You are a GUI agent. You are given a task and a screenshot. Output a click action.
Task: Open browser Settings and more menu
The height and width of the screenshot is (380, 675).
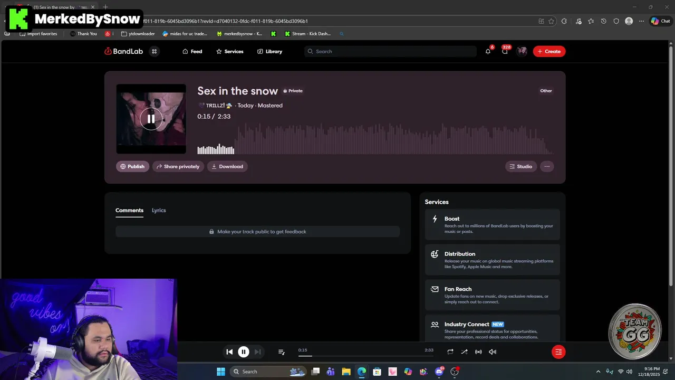point(641,21)
